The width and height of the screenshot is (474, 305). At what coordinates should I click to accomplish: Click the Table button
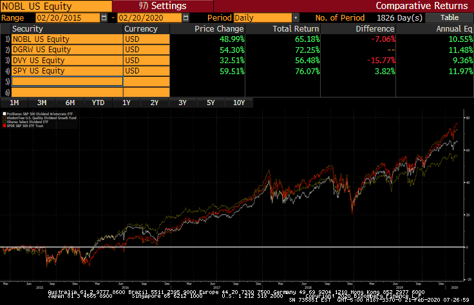point(450,17)
